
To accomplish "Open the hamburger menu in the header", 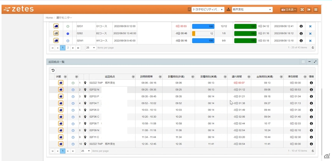I will pyautogui.click(x=316, y=10).
